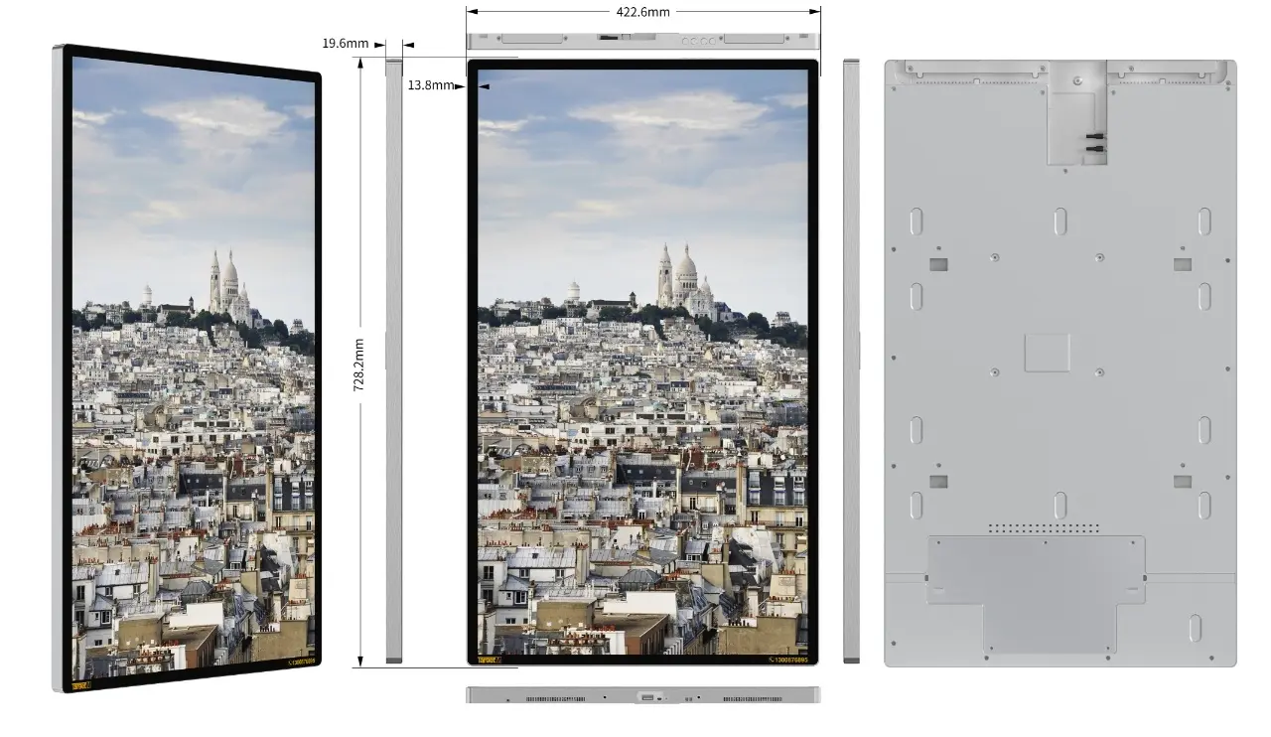Select the gray rear panel view

pyautogui.click(x=1060, y=363)
